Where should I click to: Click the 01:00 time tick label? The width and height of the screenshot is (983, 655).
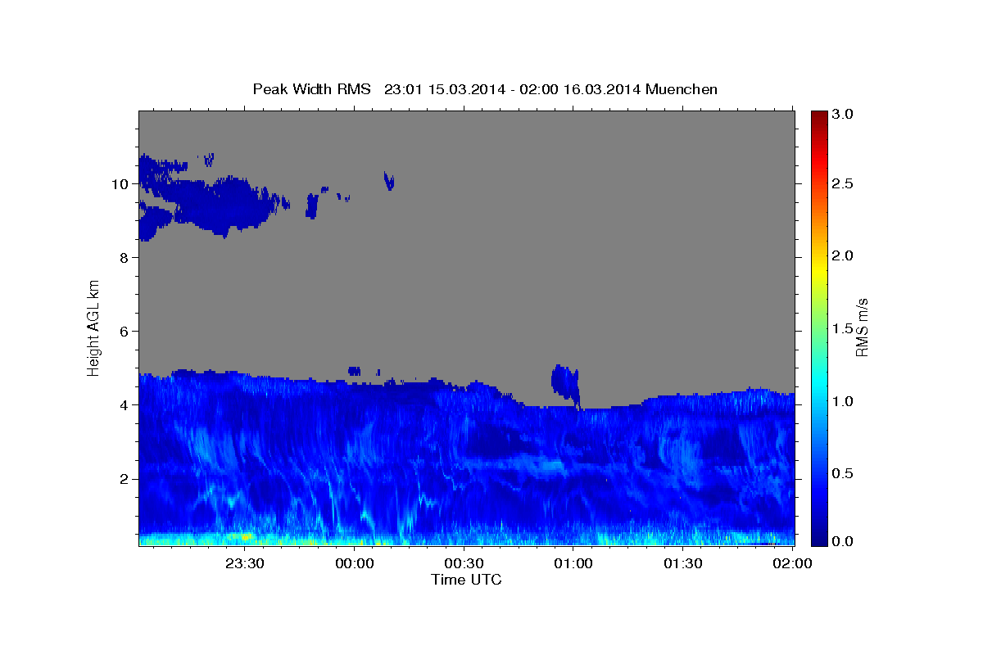pos(573,563)
